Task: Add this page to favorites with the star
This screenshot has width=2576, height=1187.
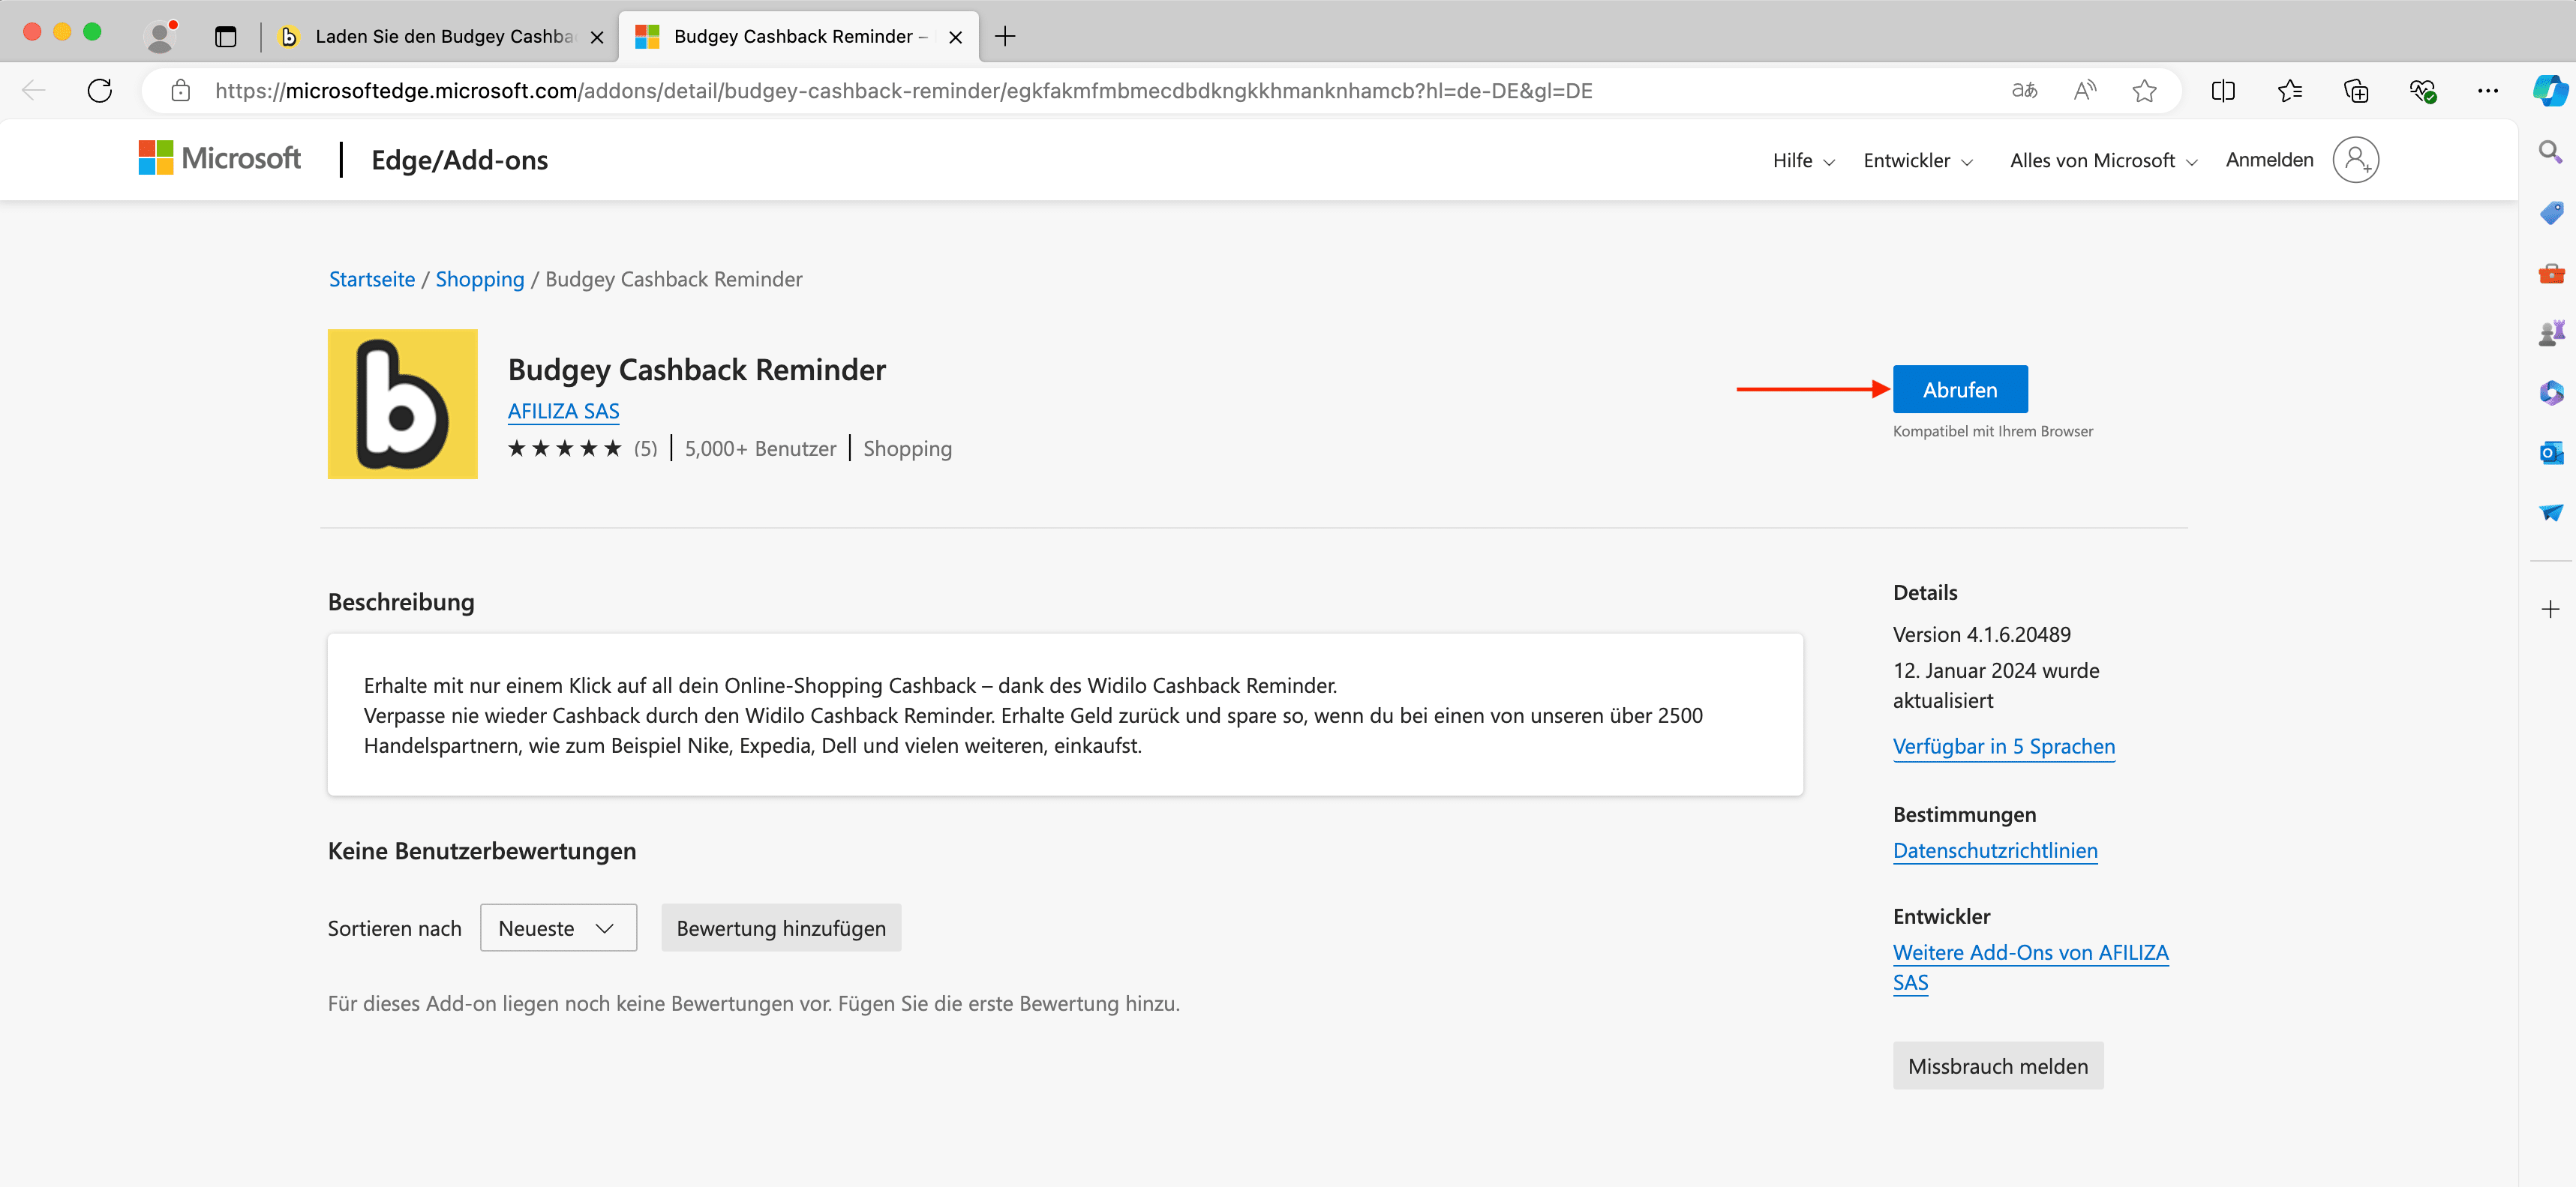Action: click(x=2143, y=91)
